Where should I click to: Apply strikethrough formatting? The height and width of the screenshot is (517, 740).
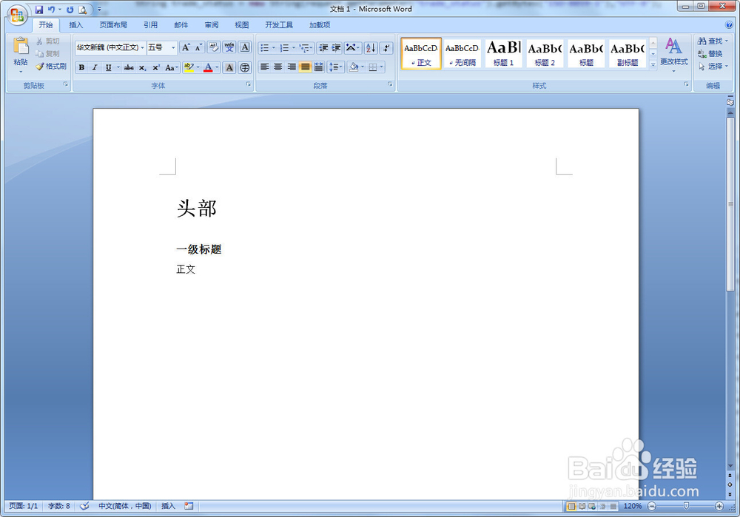pos(129,67)
